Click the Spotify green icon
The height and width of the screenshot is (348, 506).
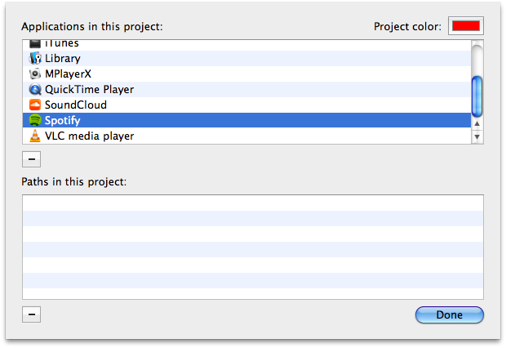click(35, 120)
